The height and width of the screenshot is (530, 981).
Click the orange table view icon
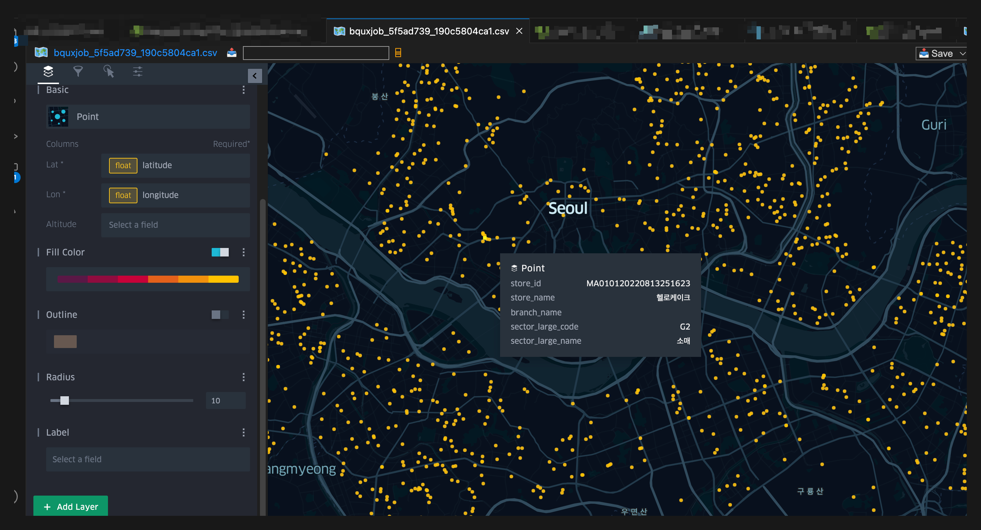(398, 53)
